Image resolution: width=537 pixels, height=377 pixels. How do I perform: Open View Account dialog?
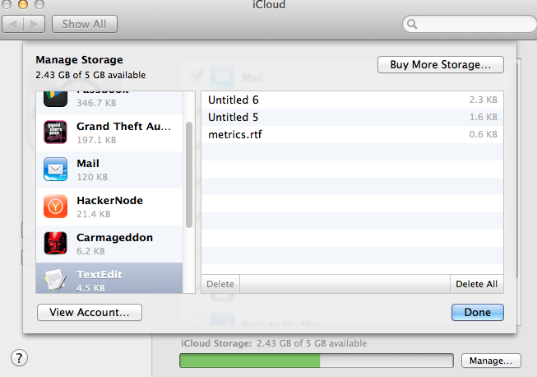tap(90, 312)
